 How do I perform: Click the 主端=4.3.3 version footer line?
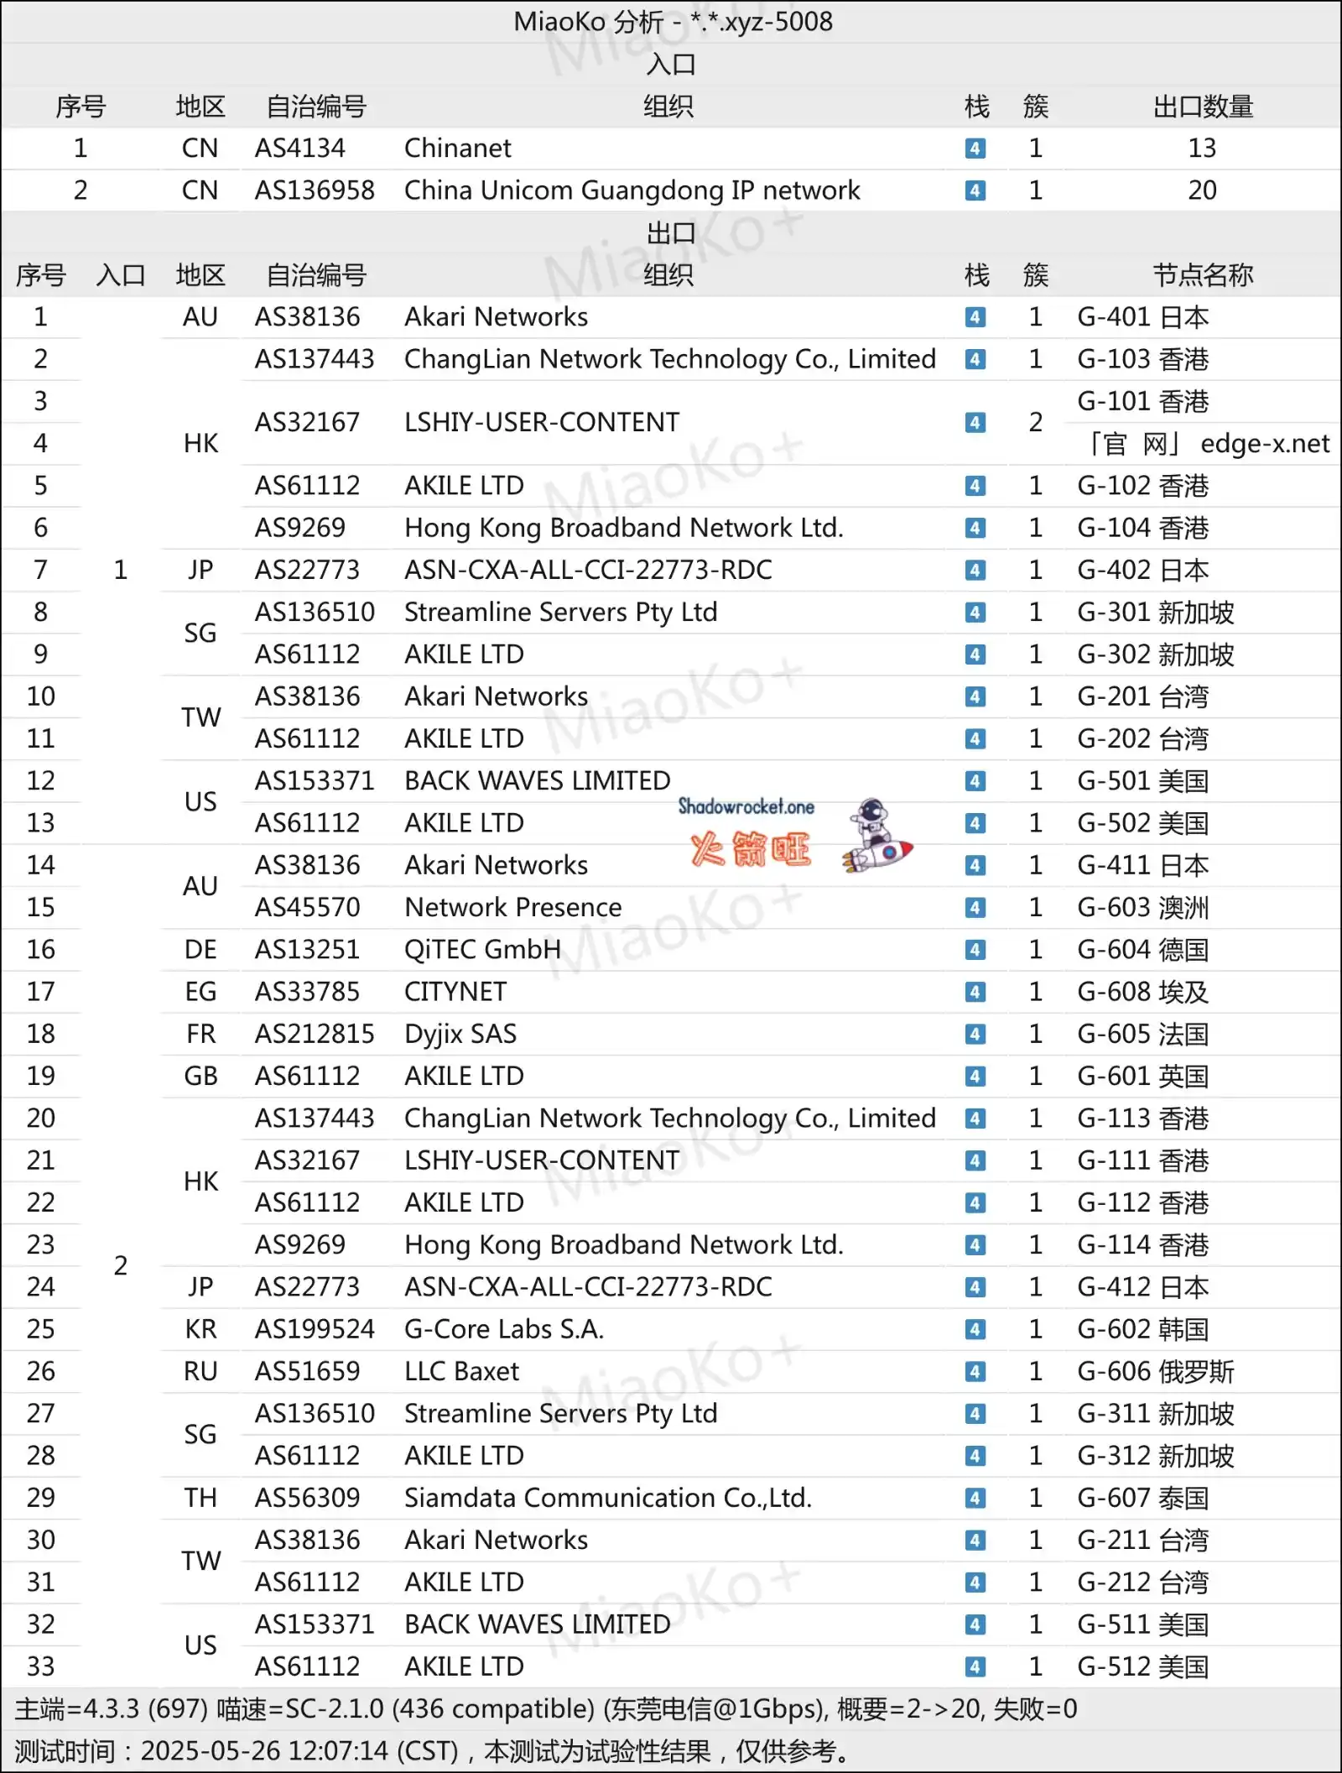[546, 1709]
